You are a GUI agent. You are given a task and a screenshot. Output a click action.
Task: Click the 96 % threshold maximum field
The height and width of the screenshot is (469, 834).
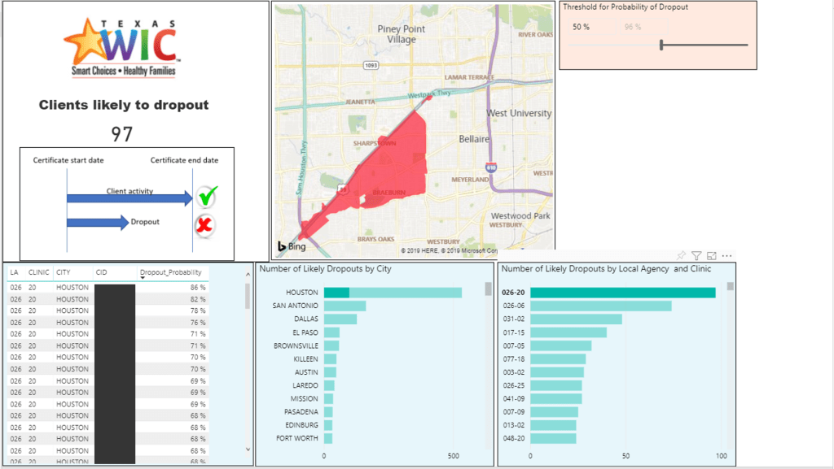pyautogui.click(x=632, y=27)
